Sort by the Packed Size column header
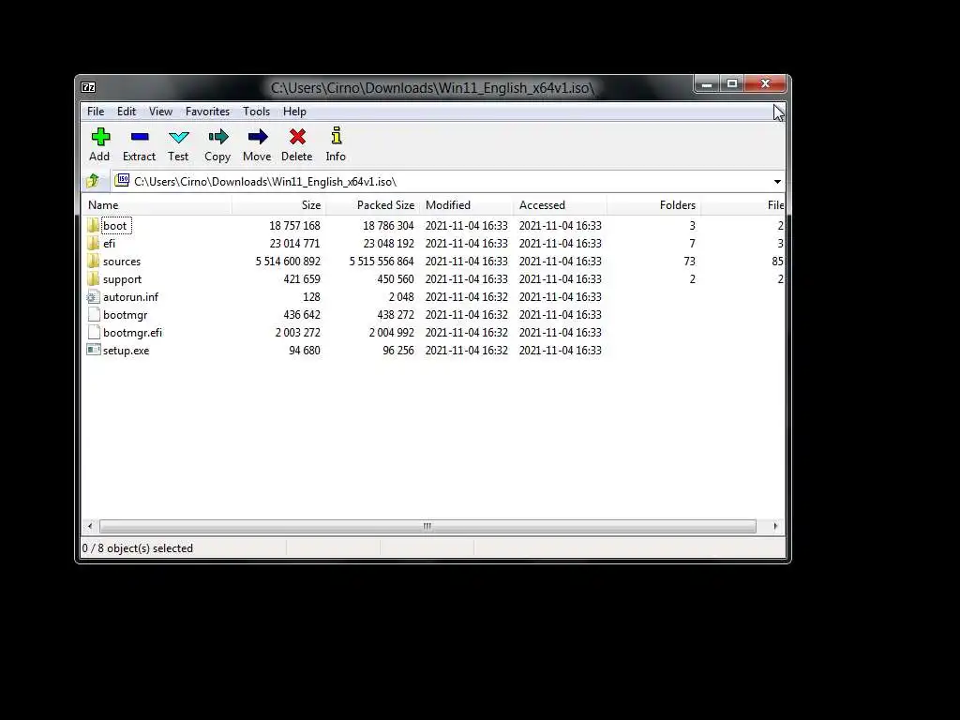This screenshot has width=960, height=720. click(372, 205)
